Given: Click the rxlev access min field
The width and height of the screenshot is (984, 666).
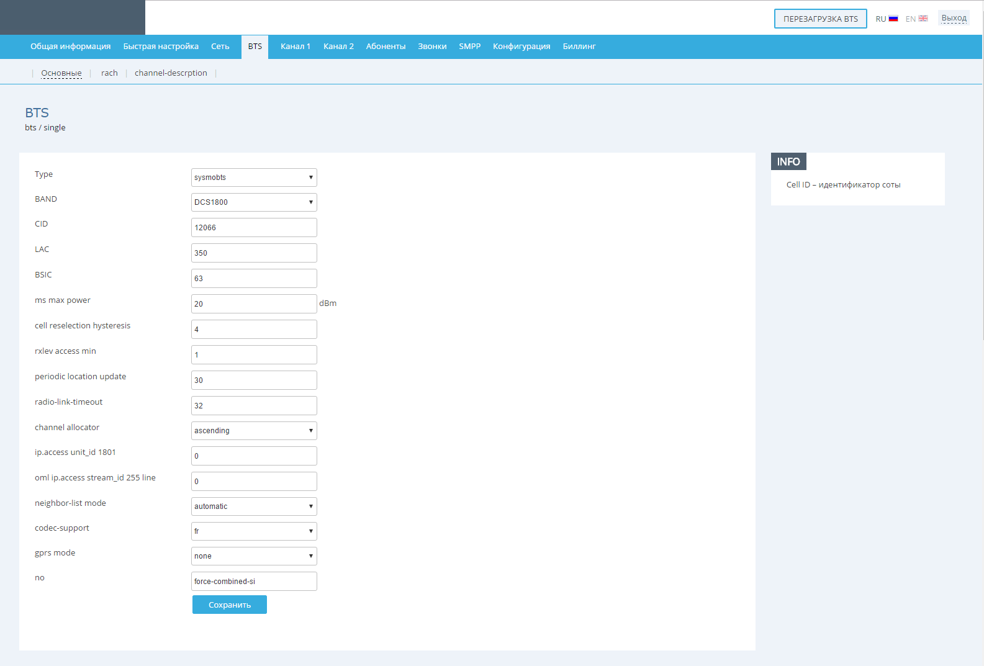Looking at the screenshot, I should point(254,355).
